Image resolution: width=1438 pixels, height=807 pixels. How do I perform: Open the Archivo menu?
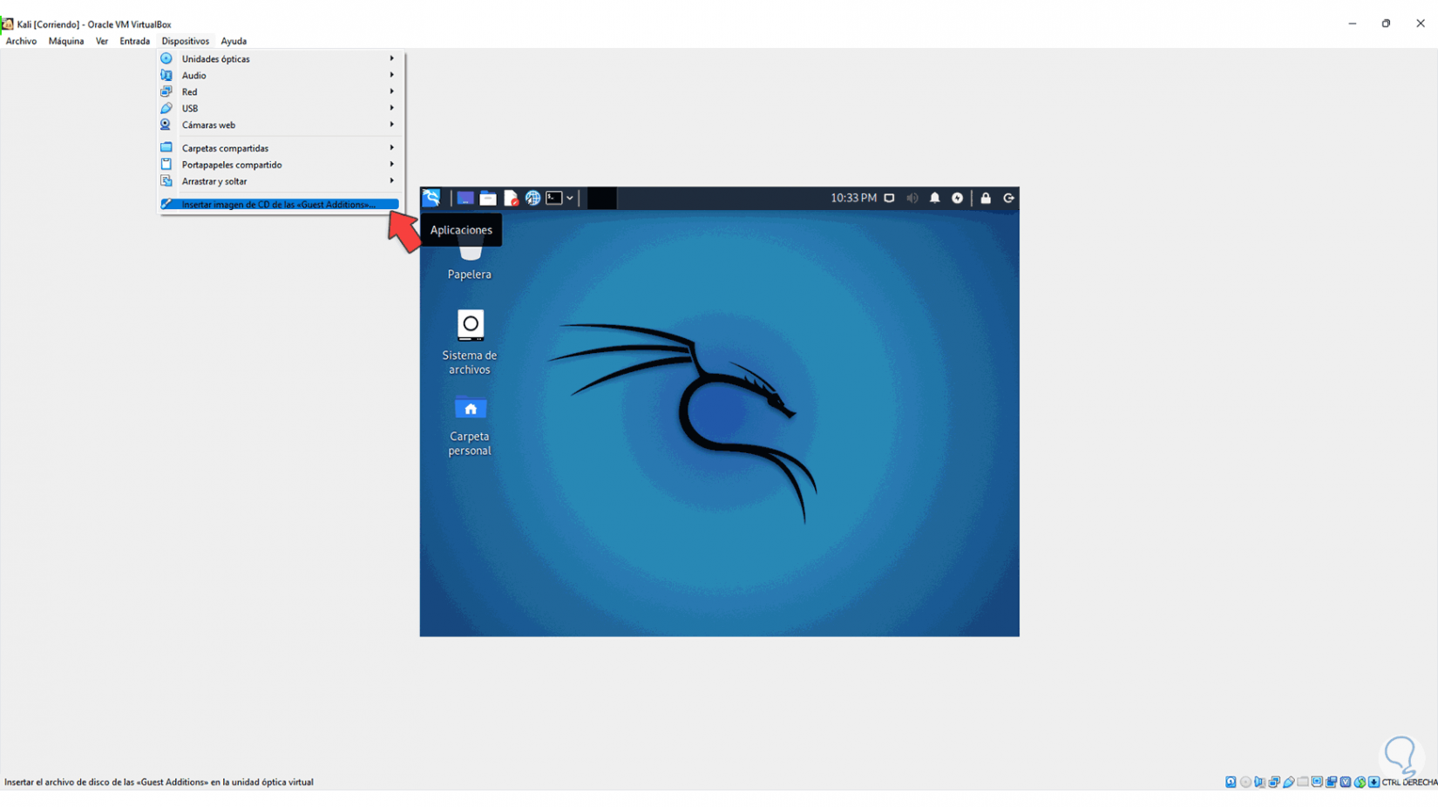(21, 41)
